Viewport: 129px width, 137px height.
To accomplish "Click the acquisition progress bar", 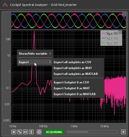I will click(92, 132).
